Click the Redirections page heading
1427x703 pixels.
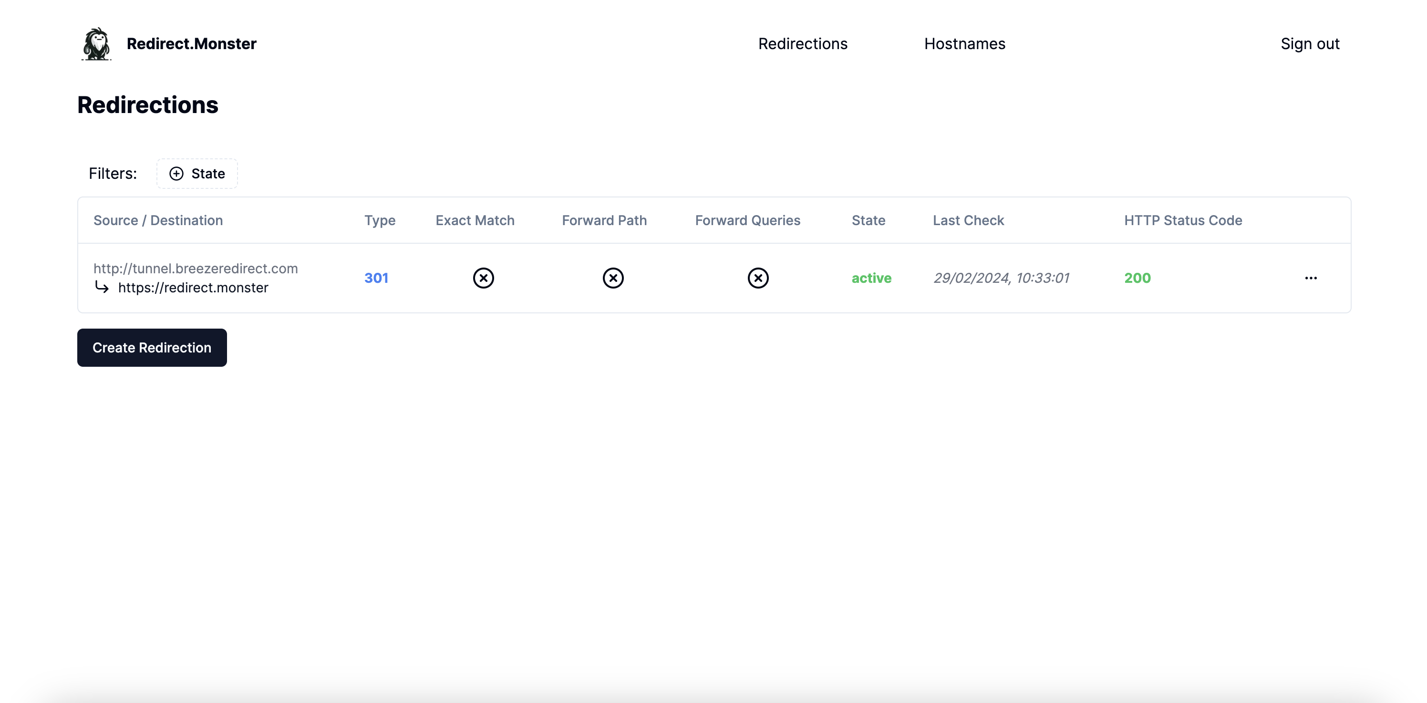[x=147, y=105]
